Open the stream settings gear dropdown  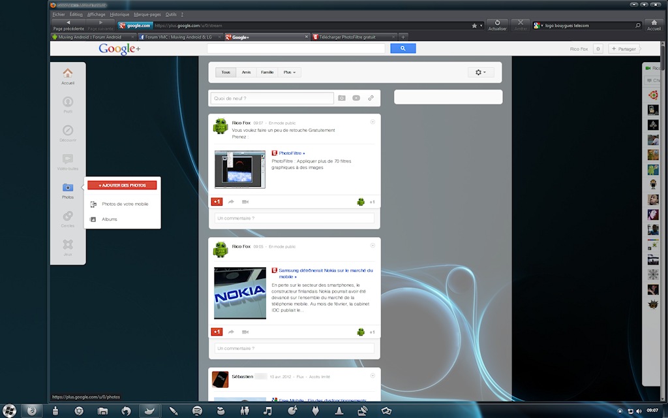[481, 72]
